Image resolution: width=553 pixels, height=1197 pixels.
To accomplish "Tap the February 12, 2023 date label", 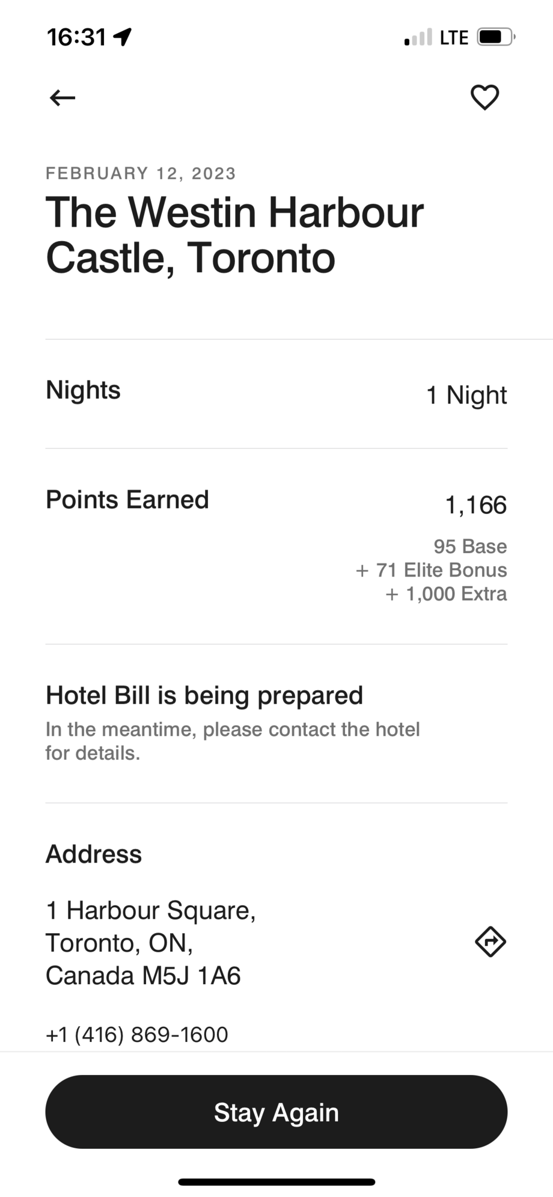I will point(141,173).
